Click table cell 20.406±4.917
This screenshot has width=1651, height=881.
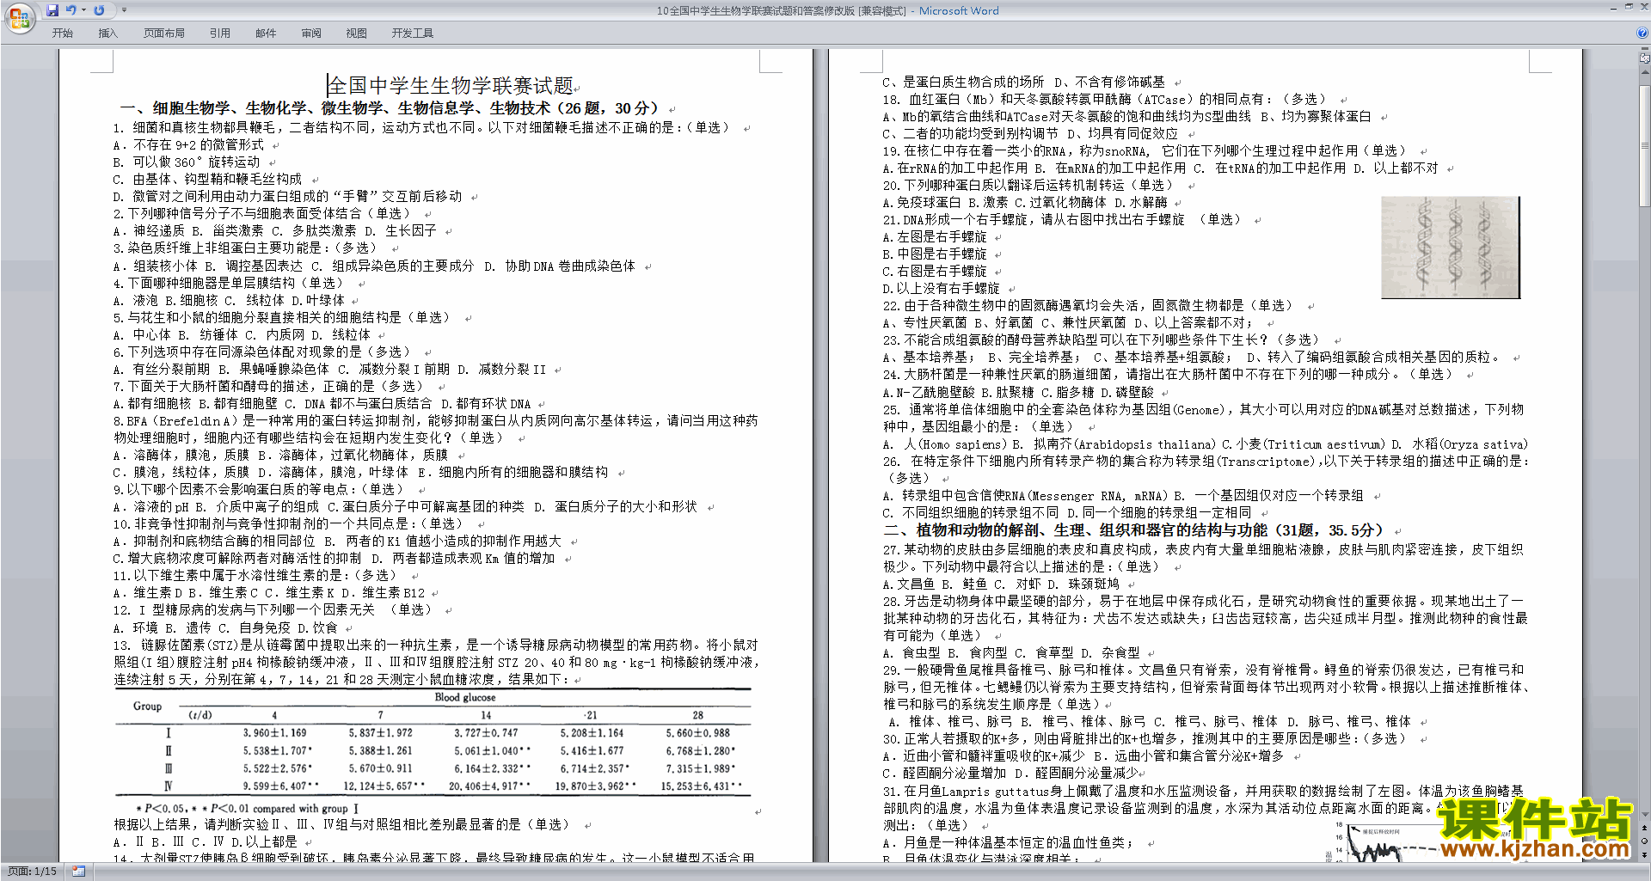tap(489, 786)
